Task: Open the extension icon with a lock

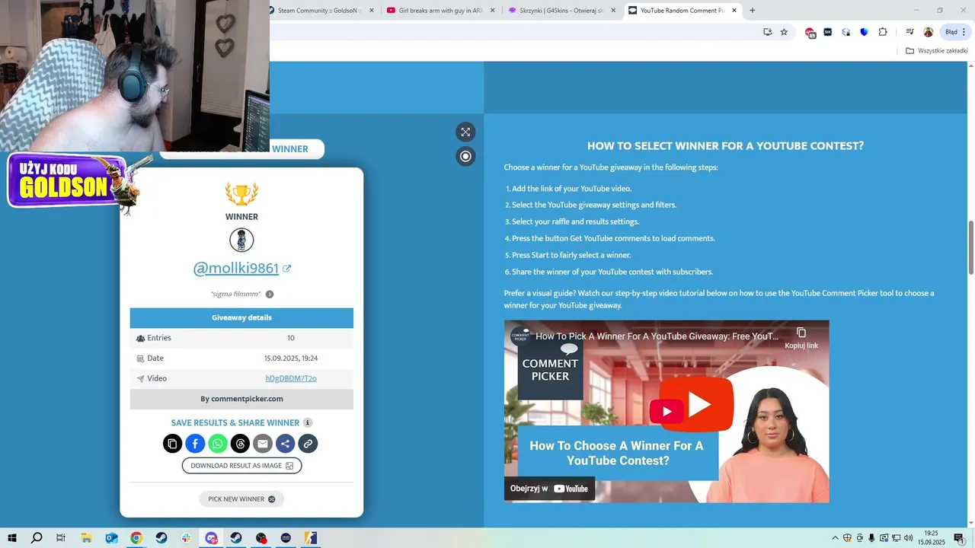Action: click(x=846, y=32)
